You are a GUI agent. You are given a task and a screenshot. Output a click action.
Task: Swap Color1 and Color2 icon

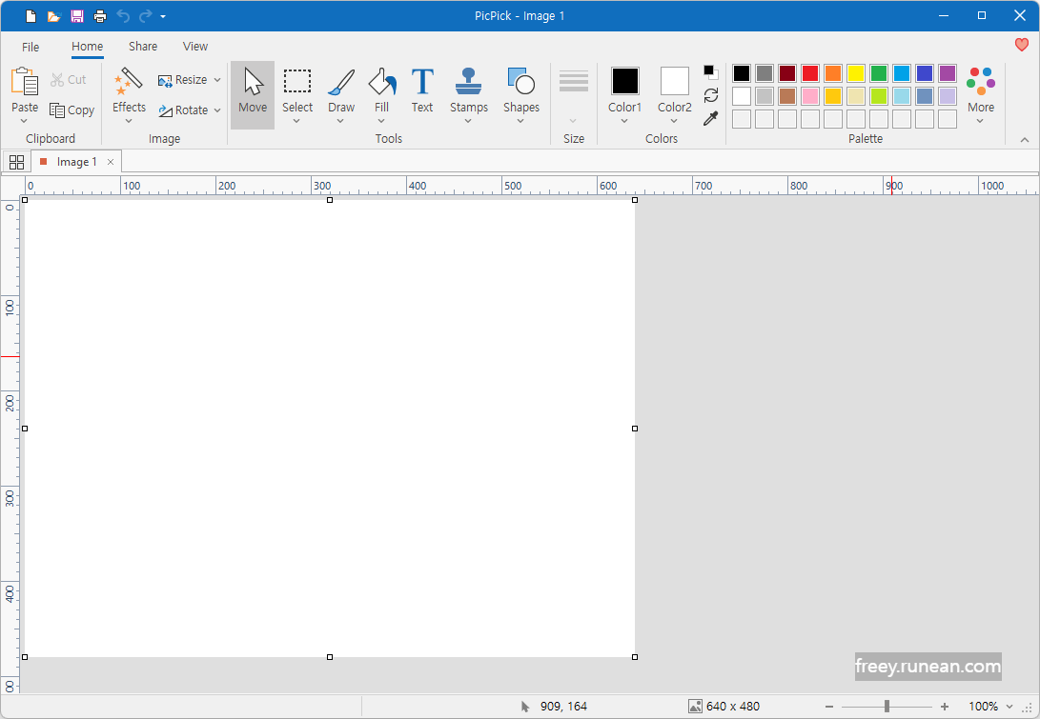[711, 95]
